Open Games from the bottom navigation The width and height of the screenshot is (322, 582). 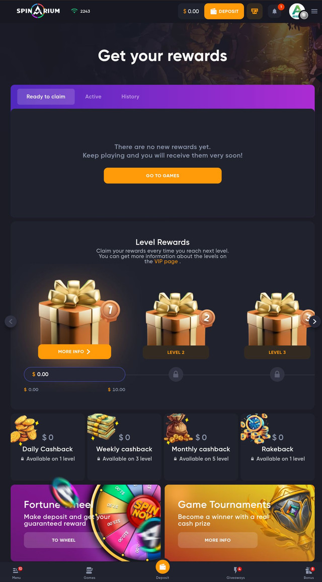90,573
